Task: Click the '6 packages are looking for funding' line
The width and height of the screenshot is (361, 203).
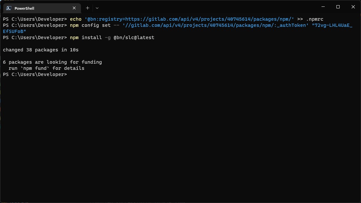Action: click(x=52, y=62)
